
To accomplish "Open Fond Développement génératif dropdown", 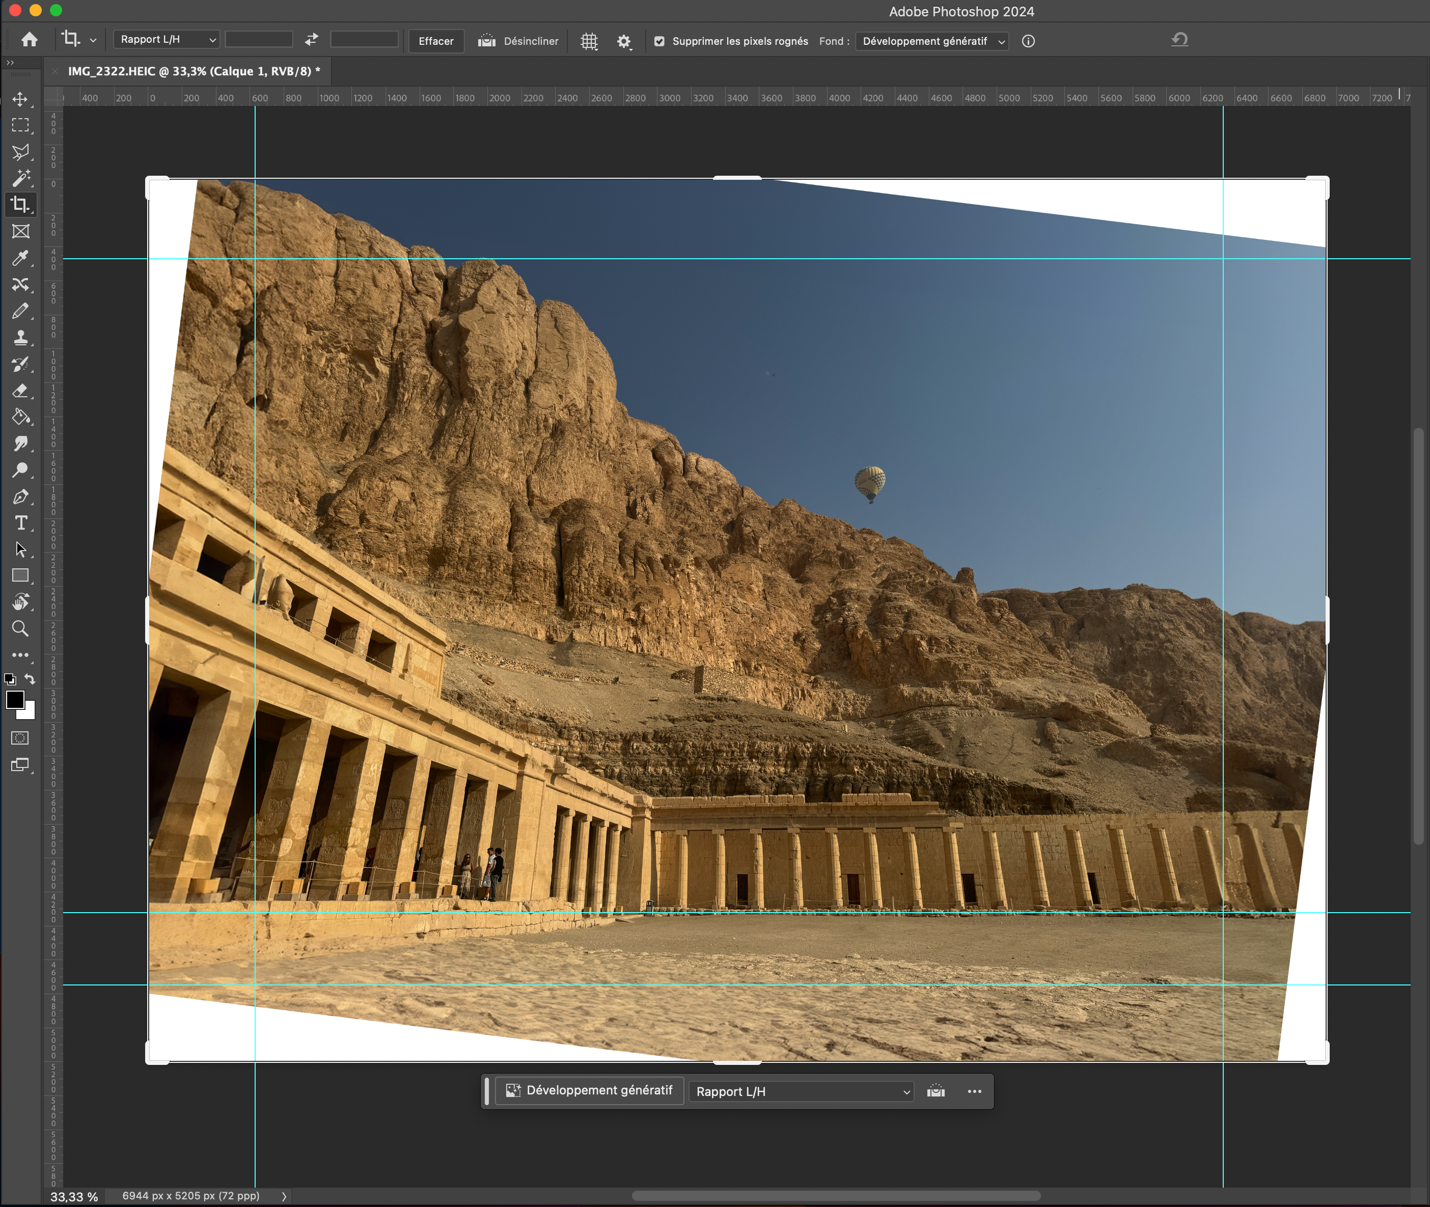I will [932, 41].
